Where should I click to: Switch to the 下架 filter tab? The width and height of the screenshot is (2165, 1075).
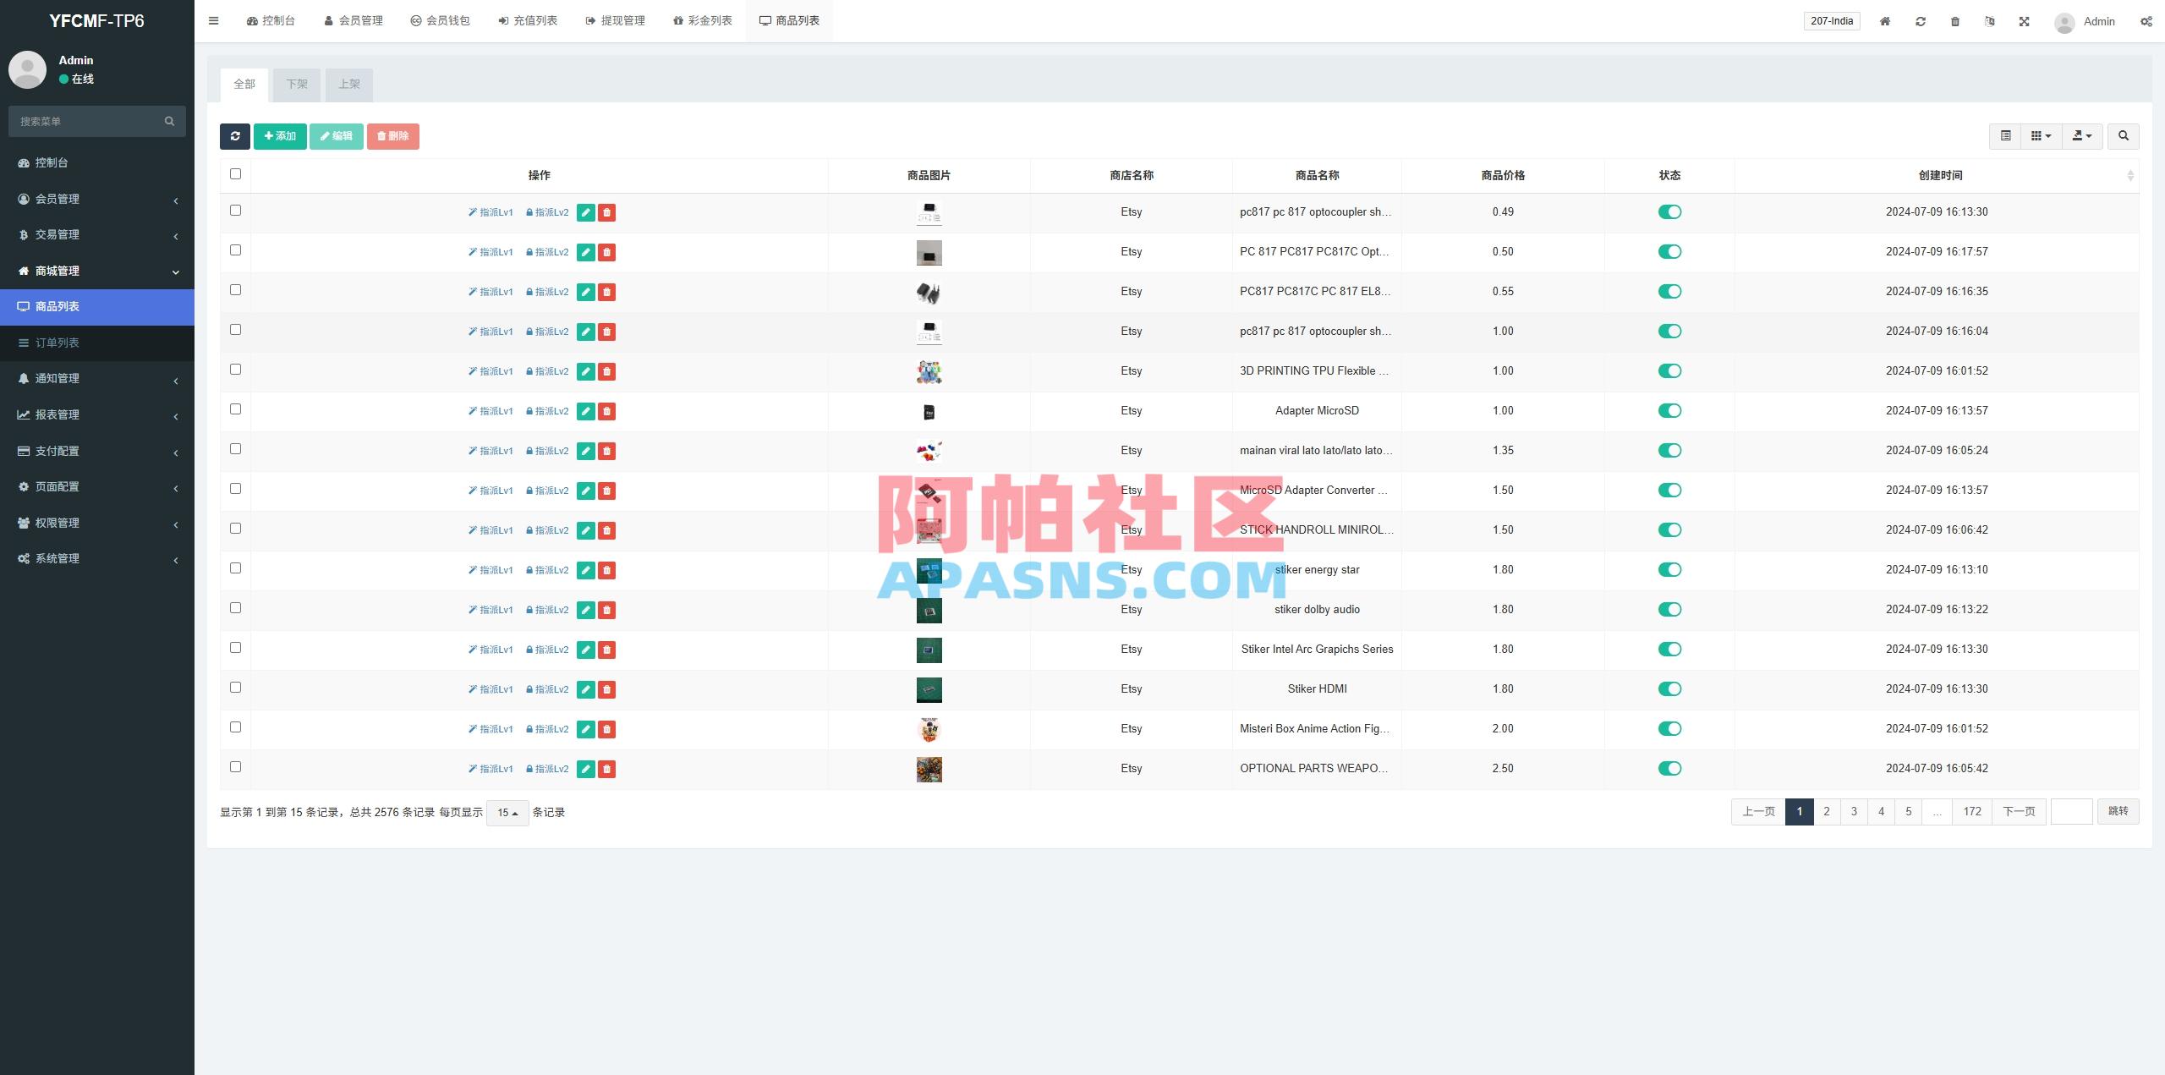[x=297, y=85]
